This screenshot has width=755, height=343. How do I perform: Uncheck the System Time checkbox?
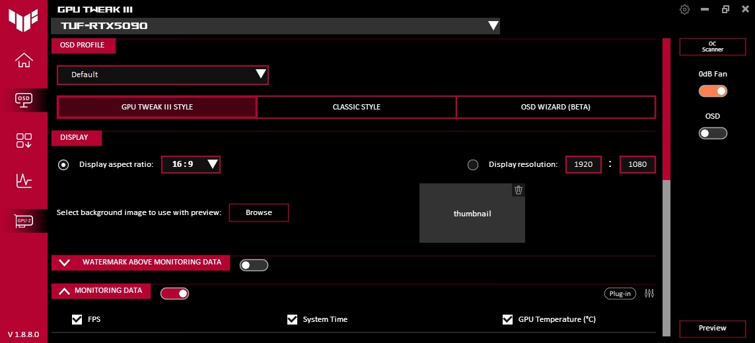pos(292,319)
